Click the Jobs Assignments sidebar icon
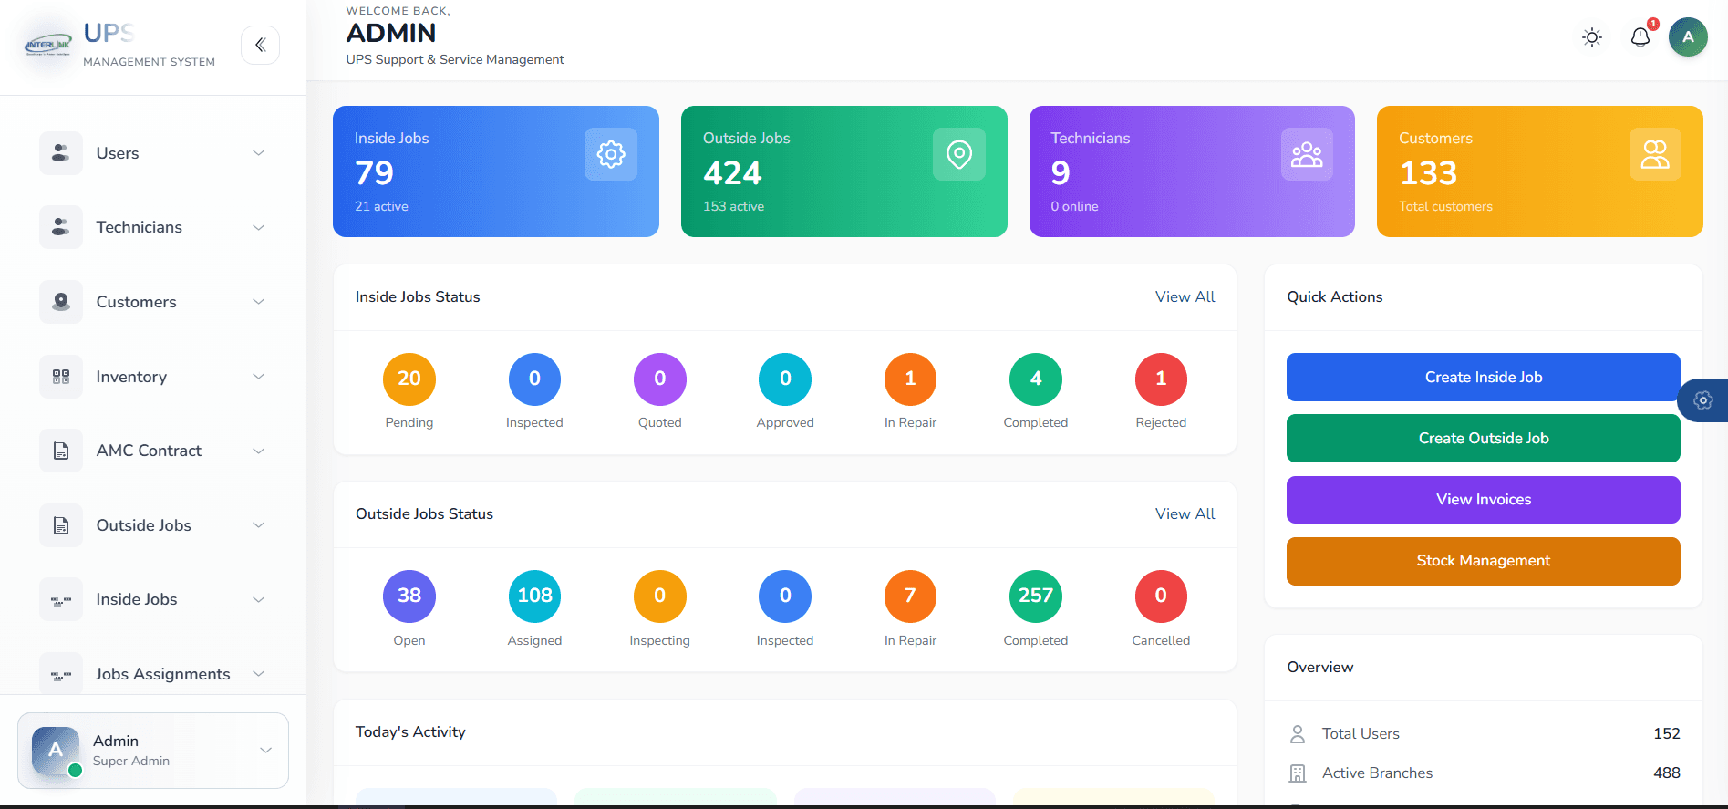The width and height of the screenshot is (1728, 809). click(61, 674)
